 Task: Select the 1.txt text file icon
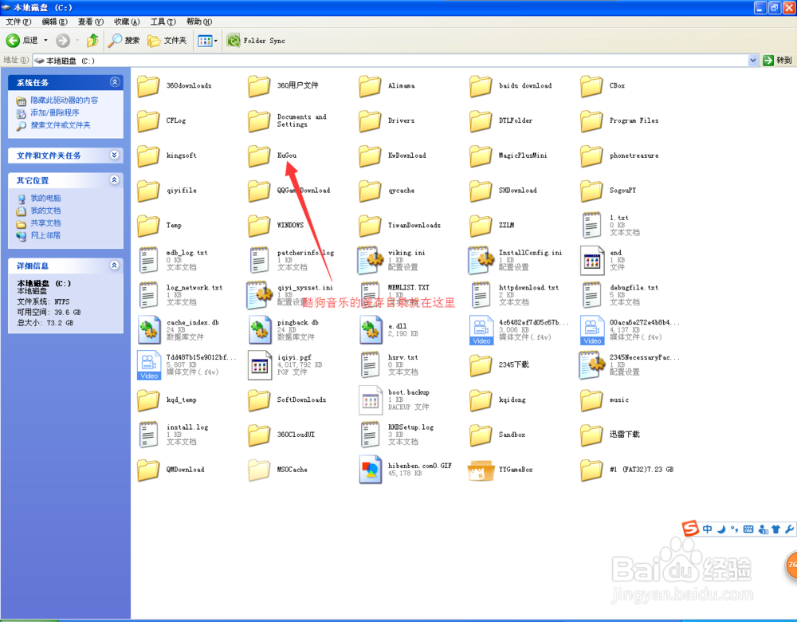(591, 226)
